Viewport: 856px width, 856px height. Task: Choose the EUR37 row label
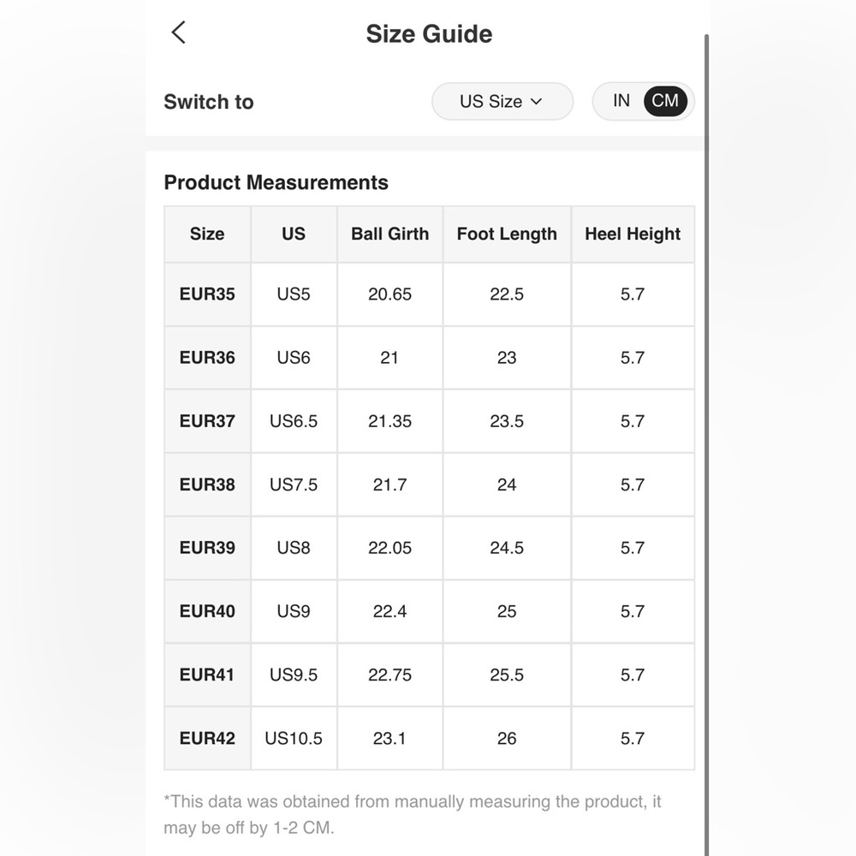(x=207, y=421)
